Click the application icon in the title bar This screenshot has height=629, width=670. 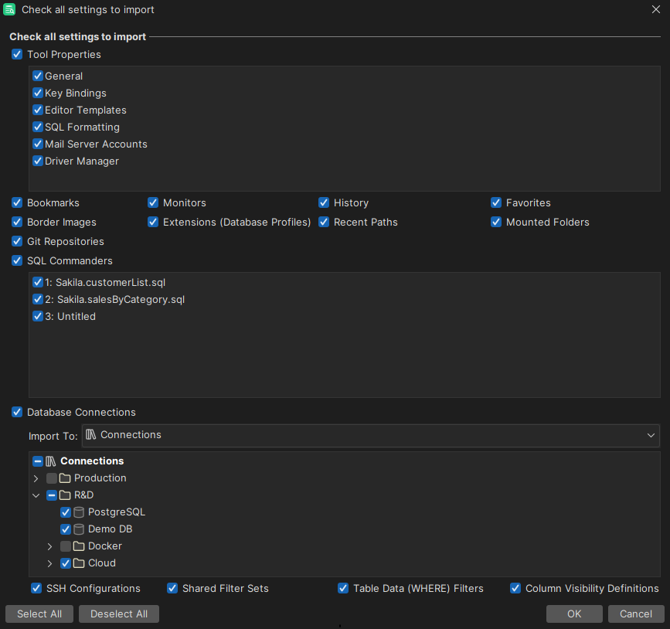(x=9, y=9)
